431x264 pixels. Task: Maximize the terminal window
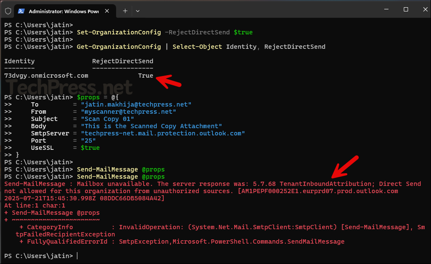406,9
